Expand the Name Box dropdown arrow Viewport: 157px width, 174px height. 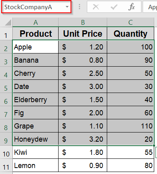(x=67, y=7)
